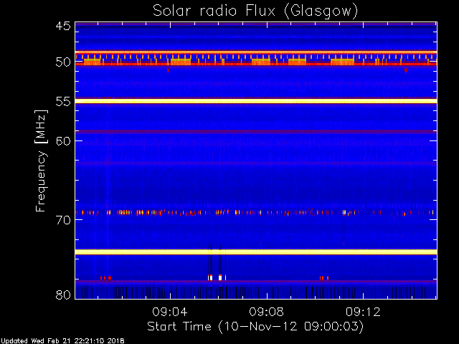This screenshot has width=459, height=344.
Task: Click the 09:08 time tick label
Action: pyautogui.click(x=266, y=312)
